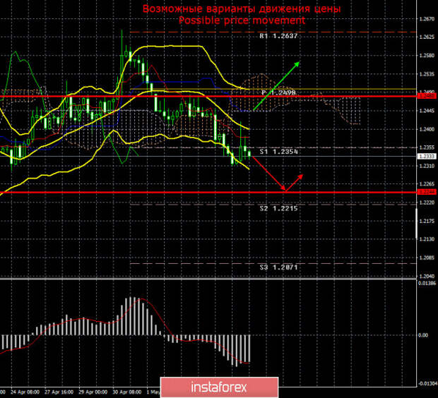Select the S3 1.2071 support label
438x398 pixels.
[x=279, y=267]
